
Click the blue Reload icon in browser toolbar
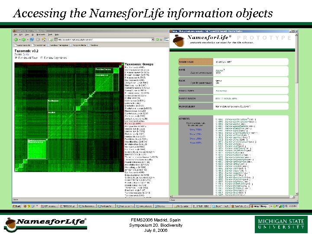click(x=32, y=39)
